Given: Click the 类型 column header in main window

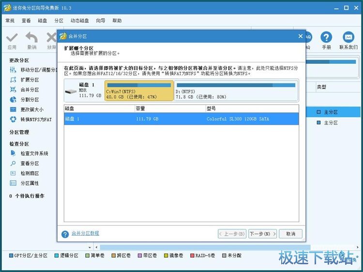Looking at the screenshot, I should click(x=321, y=87).
